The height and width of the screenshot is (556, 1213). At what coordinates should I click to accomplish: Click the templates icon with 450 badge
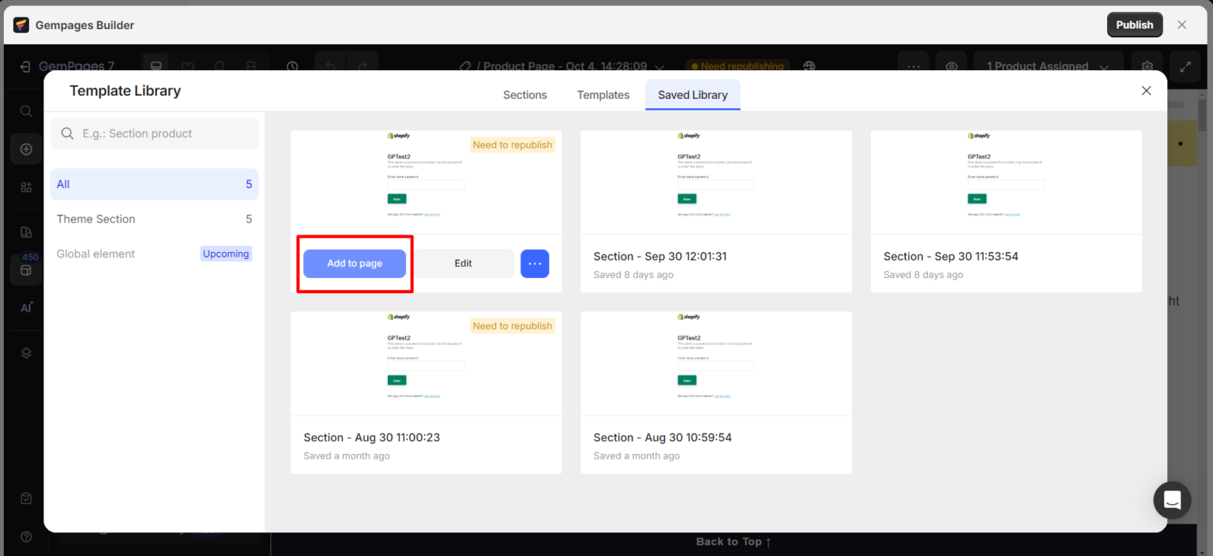click(x=26, y=269)
